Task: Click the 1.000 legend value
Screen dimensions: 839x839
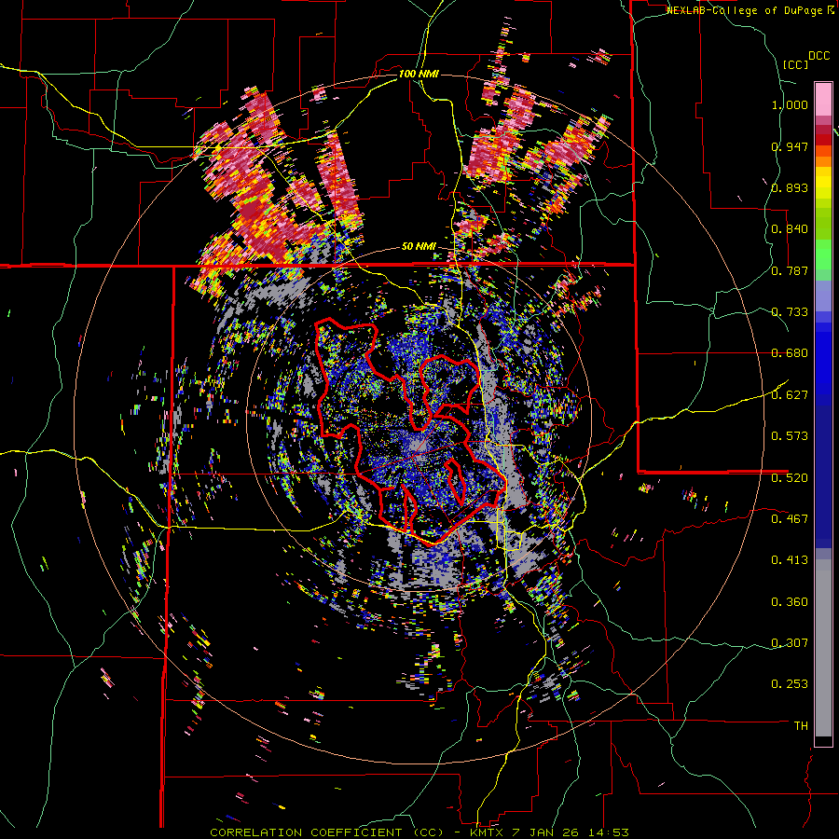Action: [x=790, y=104]
